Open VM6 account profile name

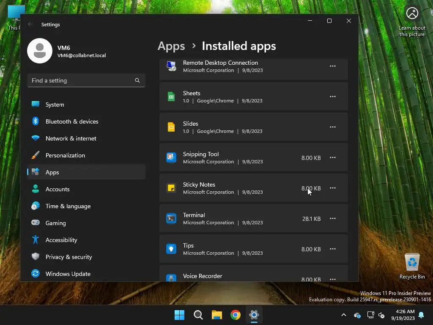63,48
